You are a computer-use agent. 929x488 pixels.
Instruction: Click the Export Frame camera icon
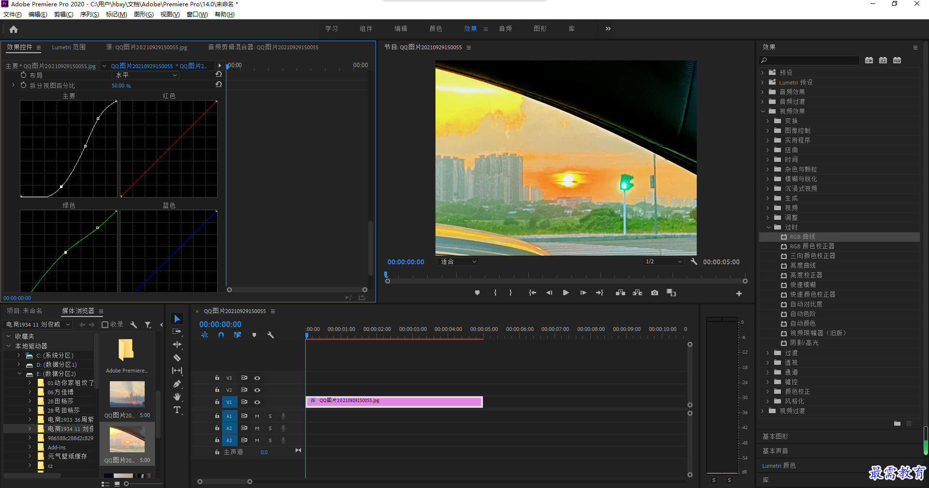pos(654,293)
